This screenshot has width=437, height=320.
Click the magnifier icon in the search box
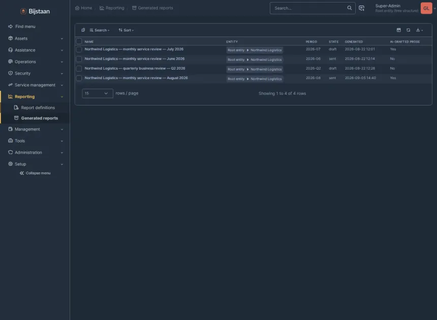click(349, 8)
